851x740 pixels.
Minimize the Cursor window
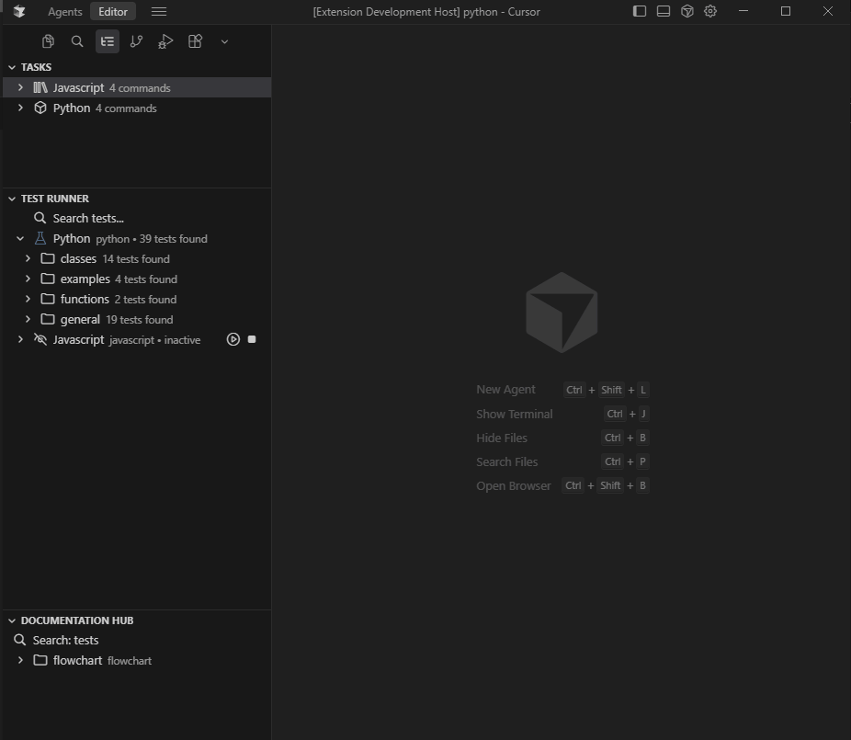743,11
